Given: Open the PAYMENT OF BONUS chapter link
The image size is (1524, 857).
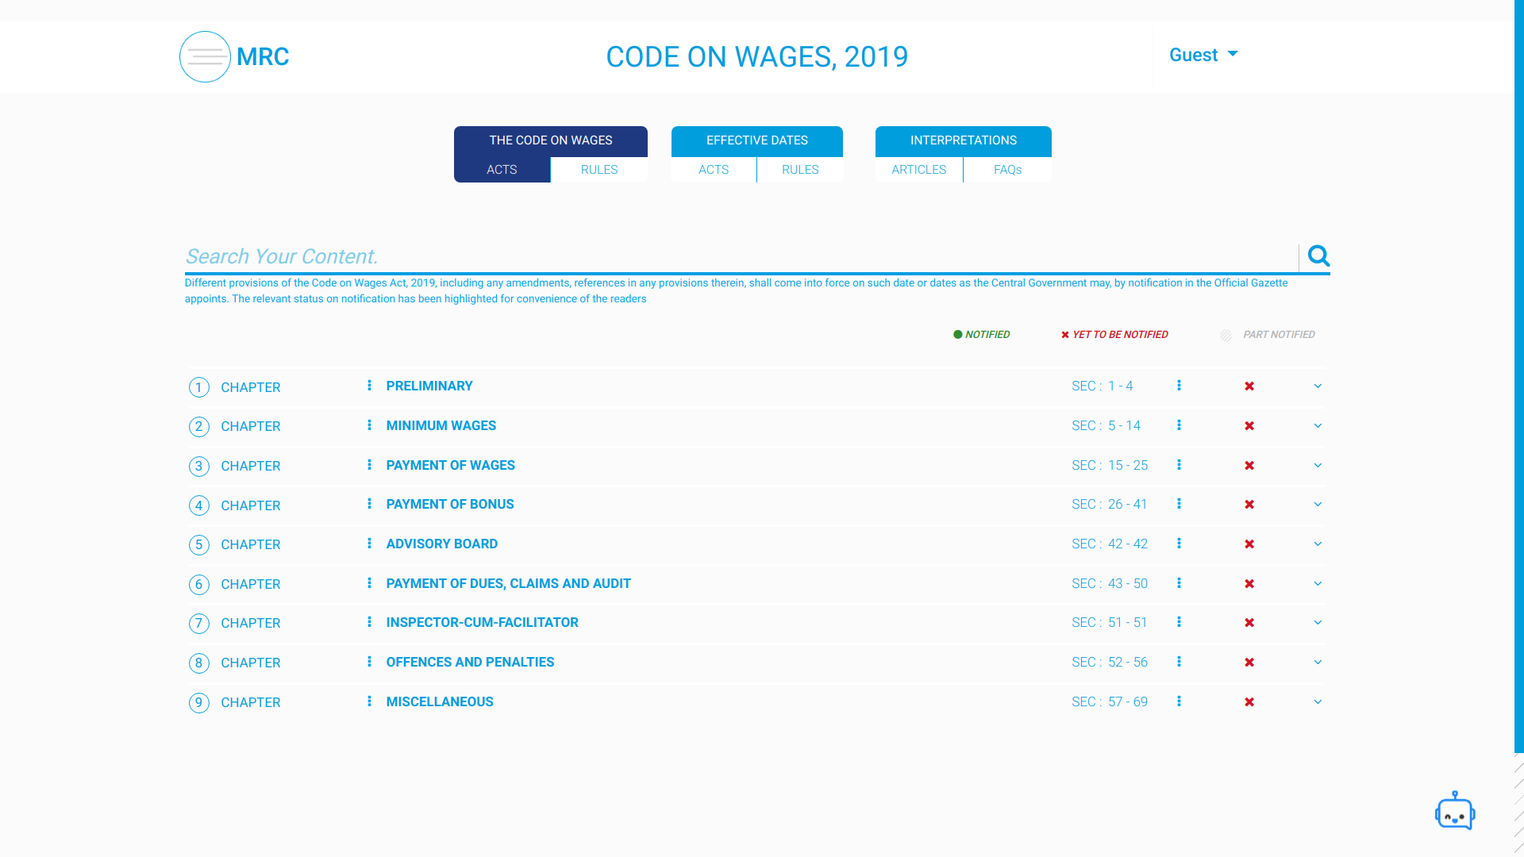Looking at the screenshot, I should [450, 504].
